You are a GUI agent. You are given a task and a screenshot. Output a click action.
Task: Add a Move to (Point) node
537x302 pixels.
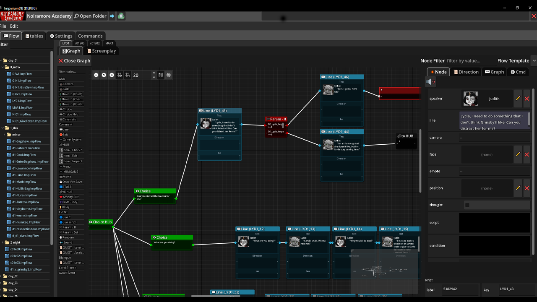pyautogui.click(x=71, y=94)
